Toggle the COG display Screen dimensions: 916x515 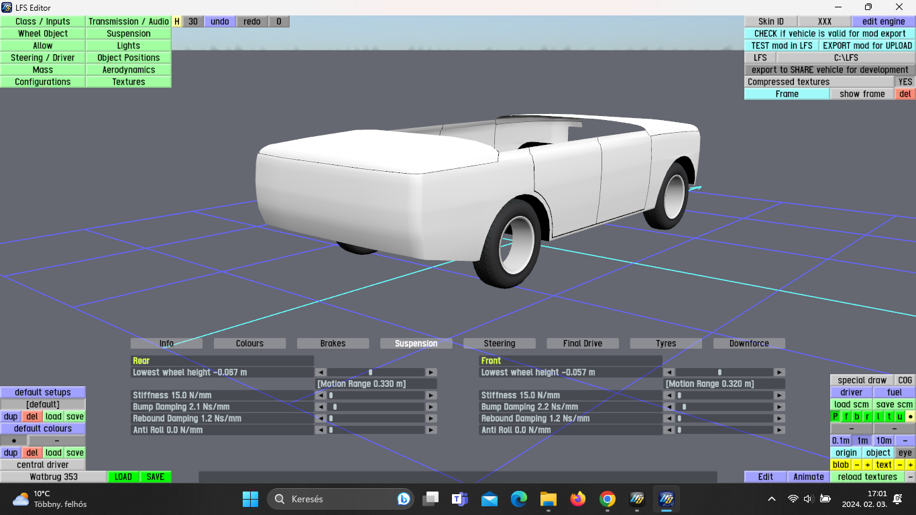pyautogui.click(x=905, y=380)
